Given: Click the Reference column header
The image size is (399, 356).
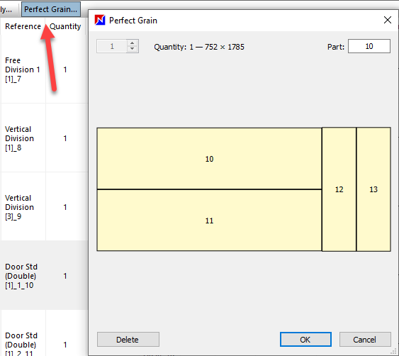Looking at the screenshot, I should click(23, 26).
